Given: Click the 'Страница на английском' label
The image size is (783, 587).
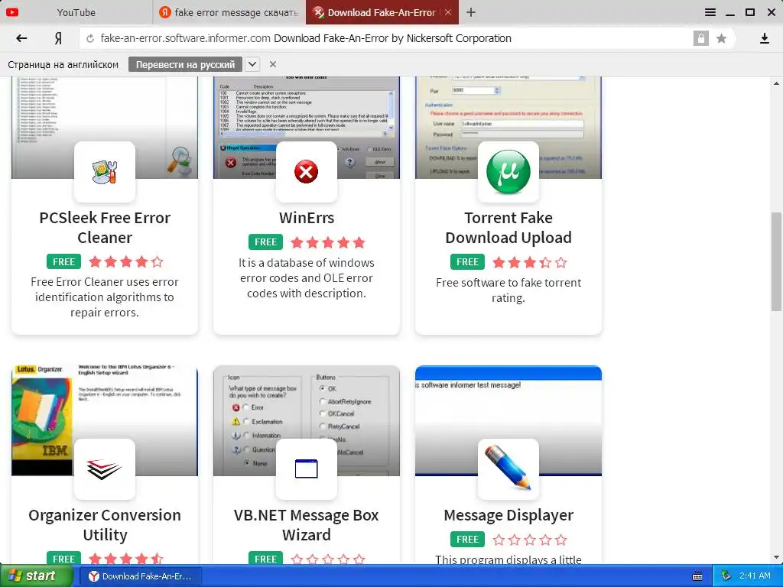Looking at the screenshot, I should pos(63,64).
